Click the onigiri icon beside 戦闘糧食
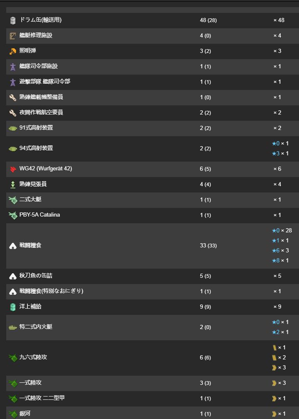The height and width of the screenshot is (419, 299). coord(13,246)
